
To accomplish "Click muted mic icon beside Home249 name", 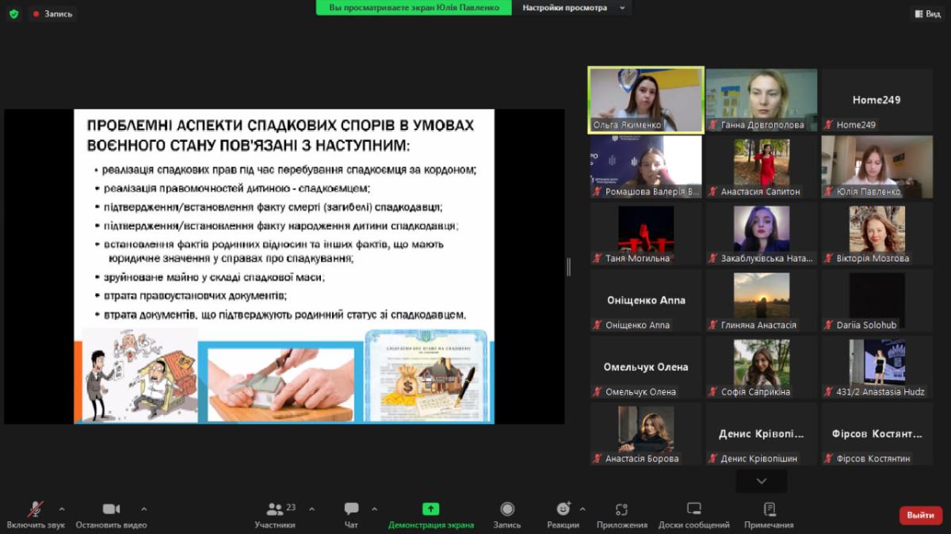I will [x=829, y=125].
